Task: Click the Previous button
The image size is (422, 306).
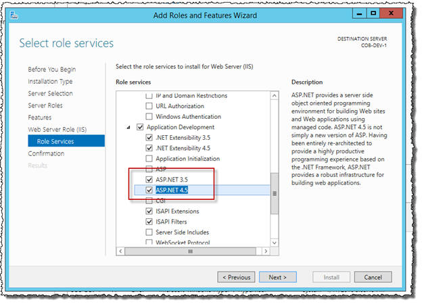Action: 236,277
